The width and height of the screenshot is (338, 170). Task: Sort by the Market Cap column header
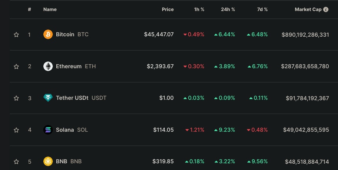coord(308,9)
